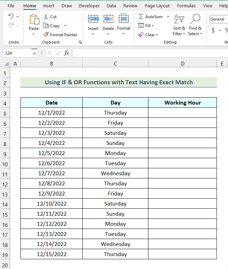Viewport: 228px width, 269px height.
Task: Select the 12/15/2022 date cell
Action: (51, 254)
